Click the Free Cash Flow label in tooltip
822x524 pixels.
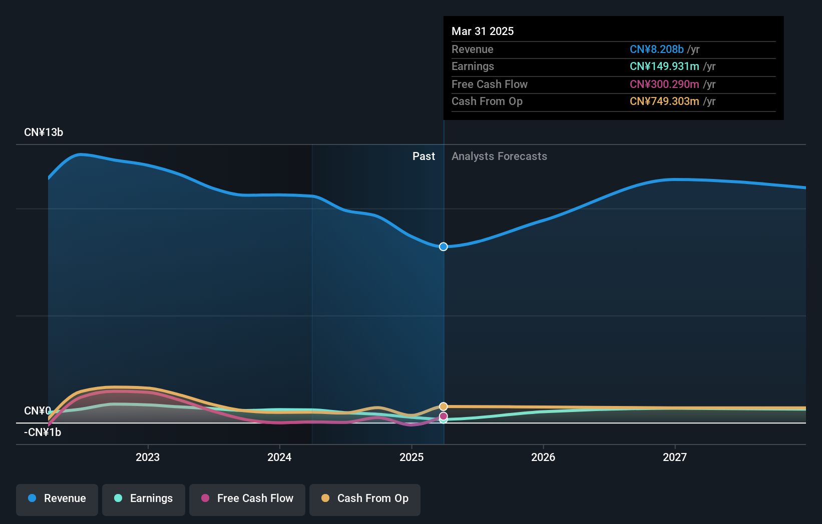click(x=490, y=84)
